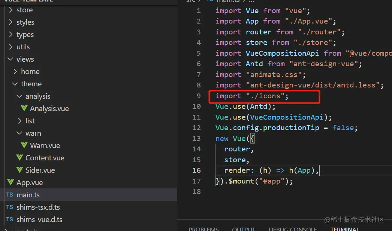Select the warn folder label
Screen dimensions: 392x231
[33, 133]
